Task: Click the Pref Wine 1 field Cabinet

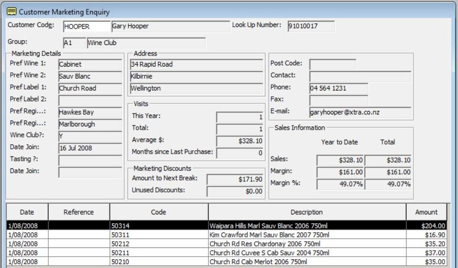Action: [x=90, y=64]
